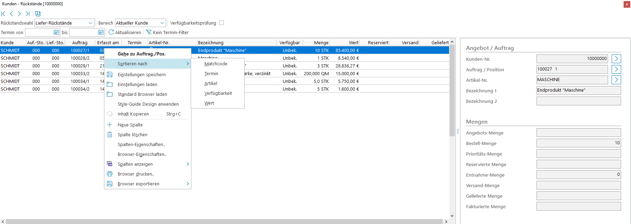Expand the Rückstandswahl dropdown

pos(91,23)
